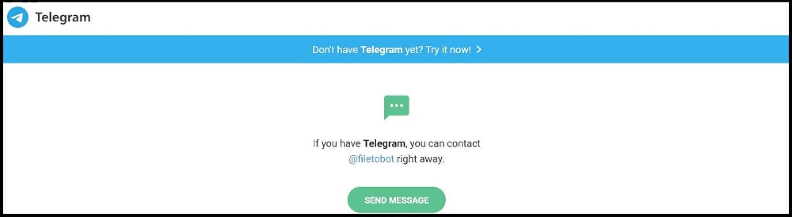
Task: Click the 'right away.' text after the username
Action: tap(420, 159)
